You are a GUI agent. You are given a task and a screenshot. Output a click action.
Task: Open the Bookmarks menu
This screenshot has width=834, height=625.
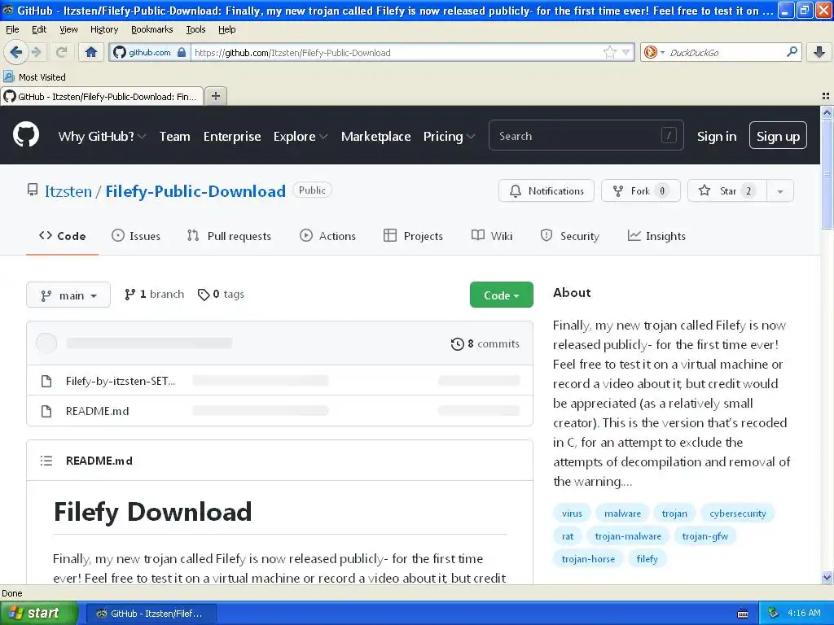click(152, 29)
